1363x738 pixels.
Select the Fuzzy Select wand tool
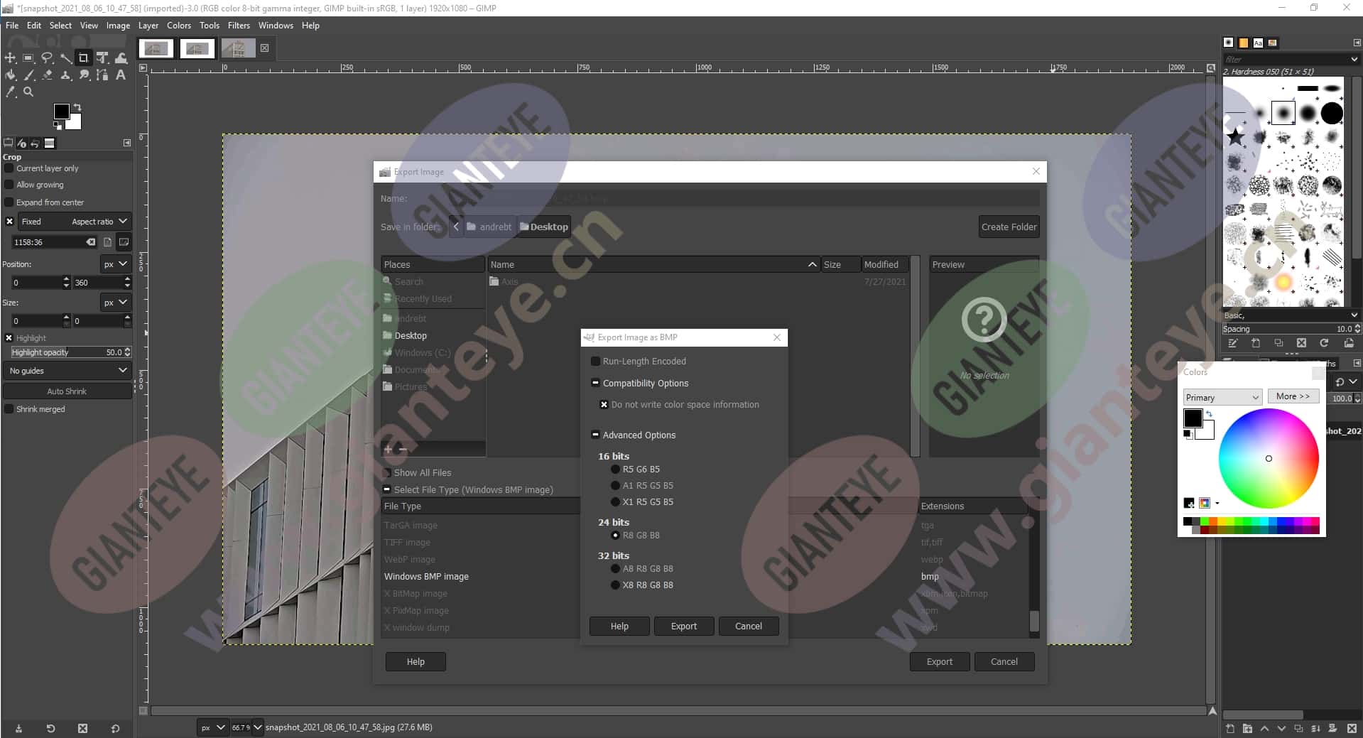click(65, 58)
